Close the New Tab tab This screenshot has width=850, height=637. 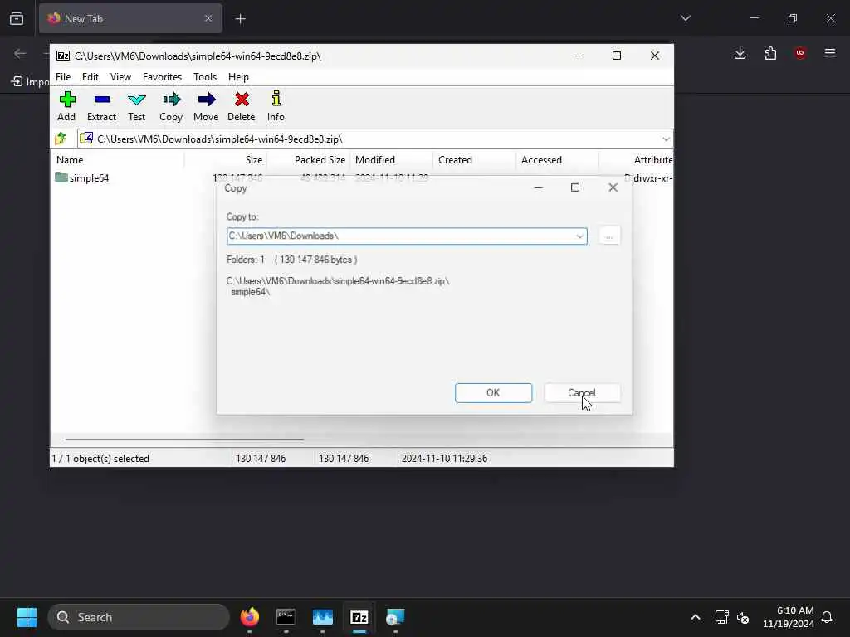(208, 18)
